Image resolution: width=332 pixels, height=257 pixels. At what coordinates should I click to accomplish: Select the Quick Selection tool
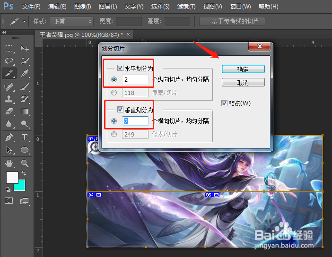(x=25, y=61)
